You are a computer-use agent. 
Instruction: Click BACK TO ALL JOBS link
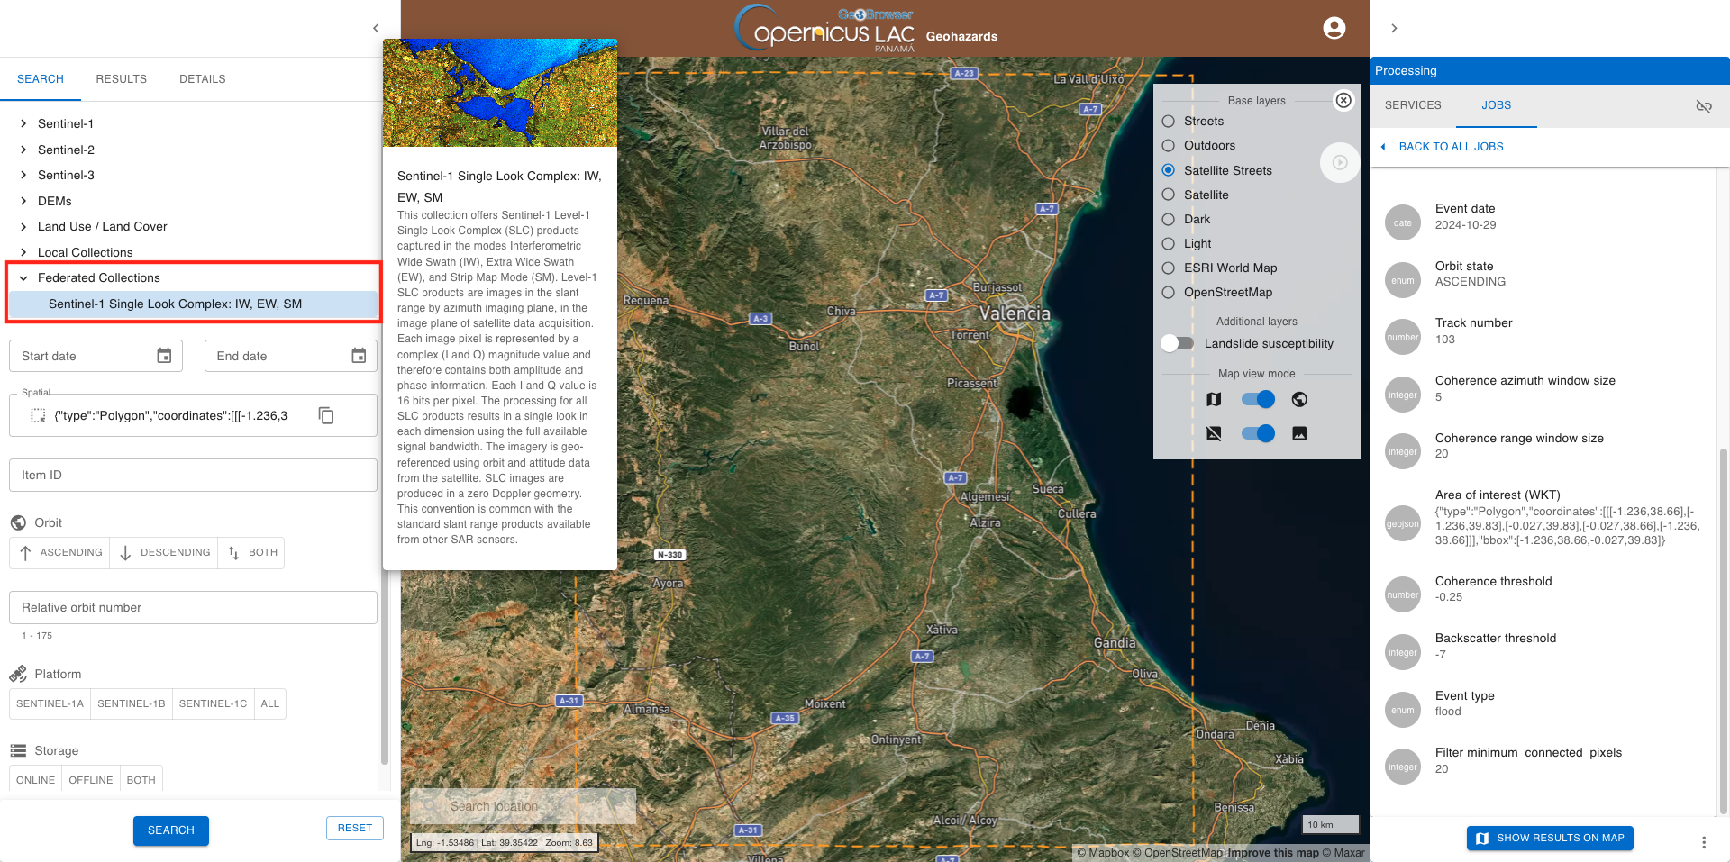pos(1450,147)
